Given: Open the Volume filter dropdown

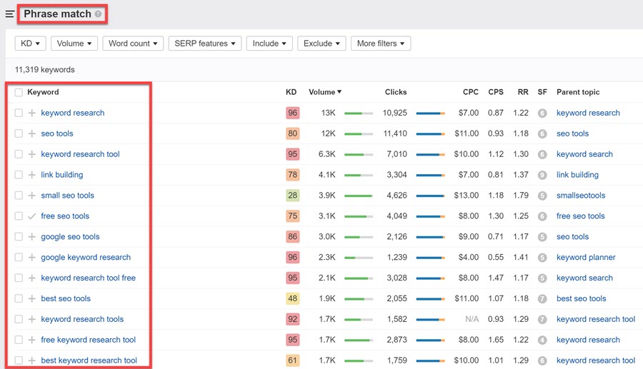Looking at the screenshot, I should pos(74,44).
